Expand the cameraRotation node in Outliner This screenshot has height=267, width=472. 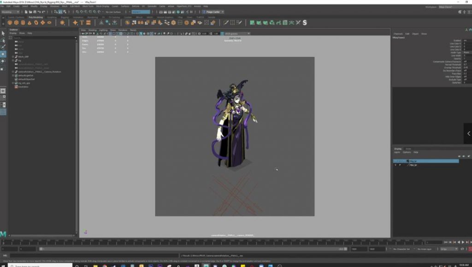pyautogui.click(x=13, y=71)
